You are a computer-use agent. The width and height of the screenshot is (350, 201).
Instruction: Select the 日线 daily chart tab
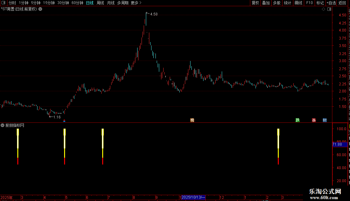click(x=90, y=3)
